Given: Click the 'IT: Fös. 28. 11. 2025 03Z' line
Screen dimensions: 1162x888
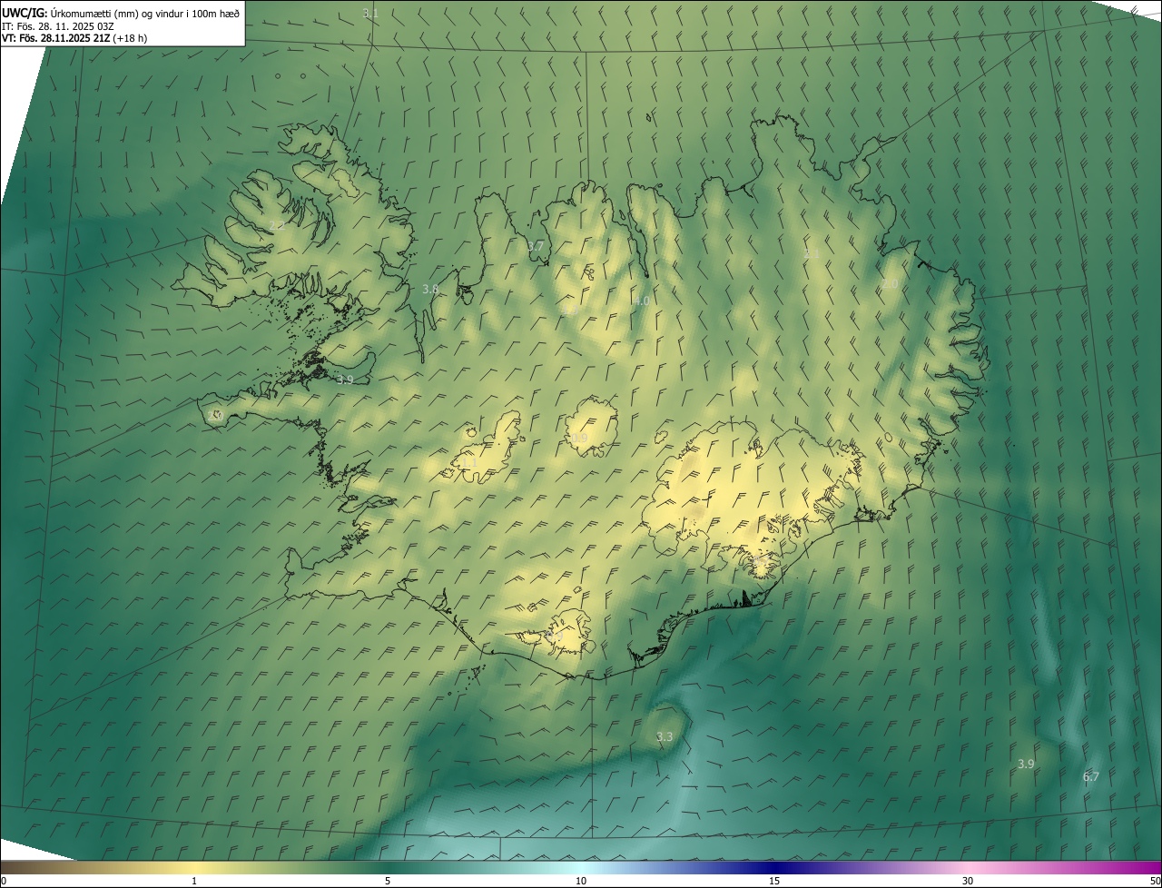Looking at the screenshot, I should pos(58,26).
